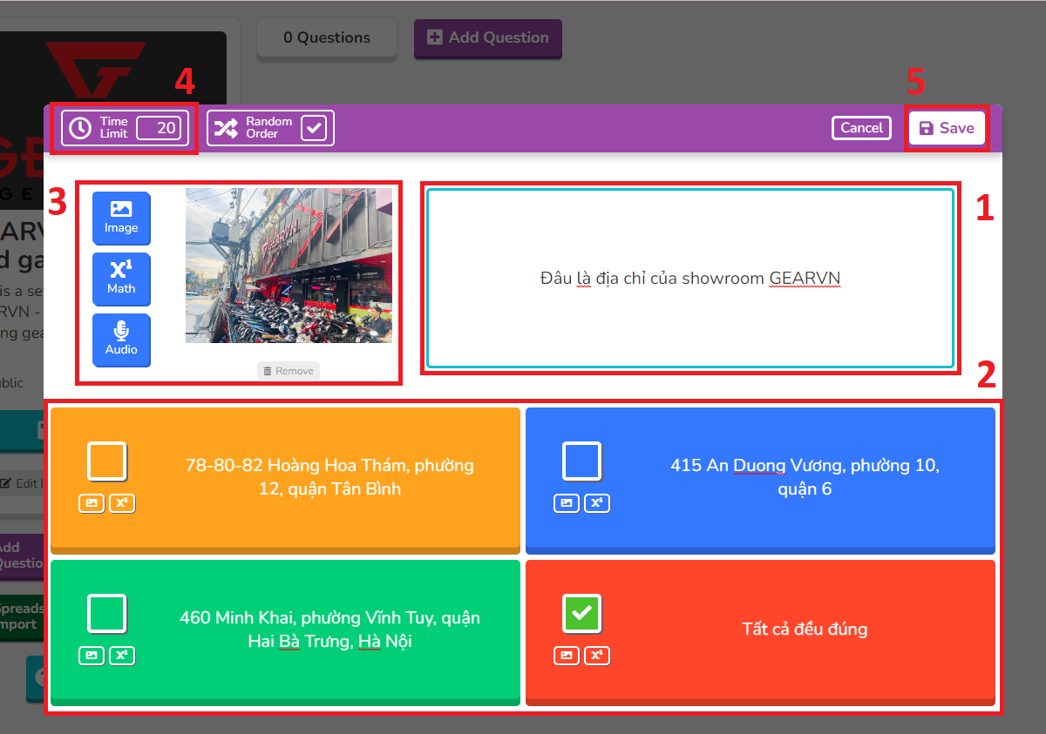Add math to green answer
Viewport: 1046px width, 734px height.
122,656
